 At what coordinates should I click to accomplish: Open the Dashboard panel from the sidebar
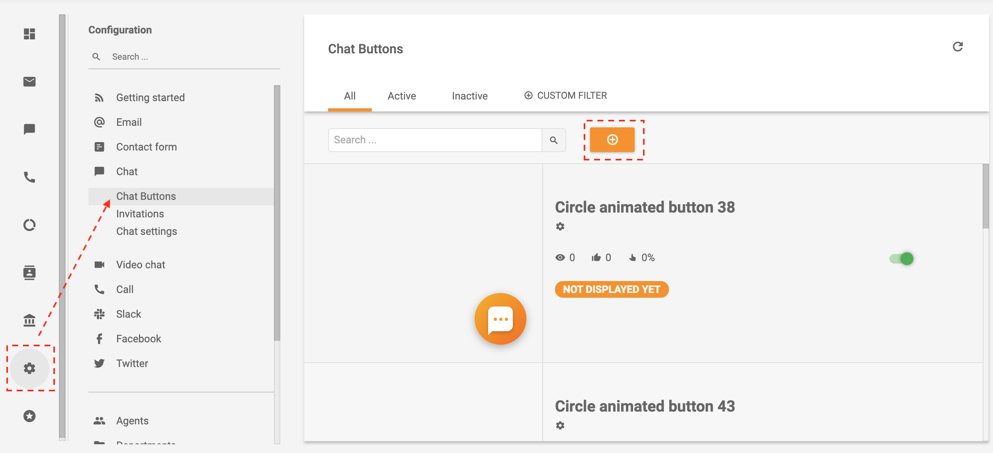29,34
